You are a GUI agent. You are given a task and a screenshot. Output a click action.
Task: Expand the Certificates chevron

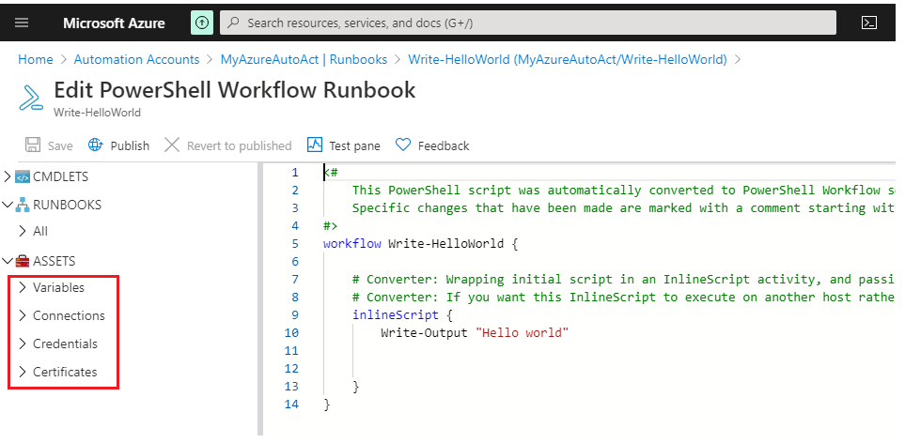click(23, 373)
